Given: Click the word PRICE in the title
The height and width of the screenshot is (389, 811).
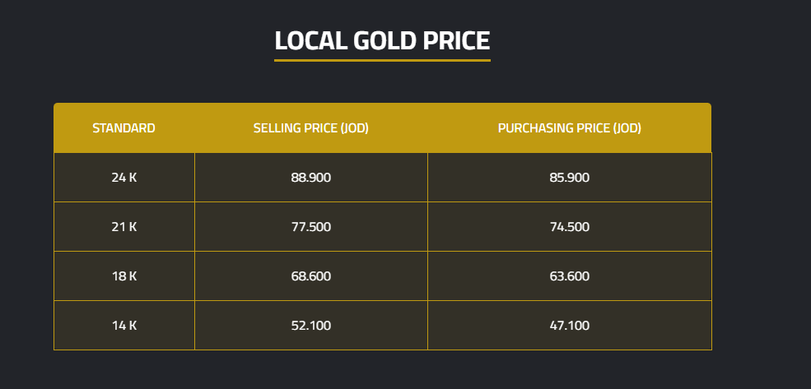Looking at the screenshot, I should (456, 41).
